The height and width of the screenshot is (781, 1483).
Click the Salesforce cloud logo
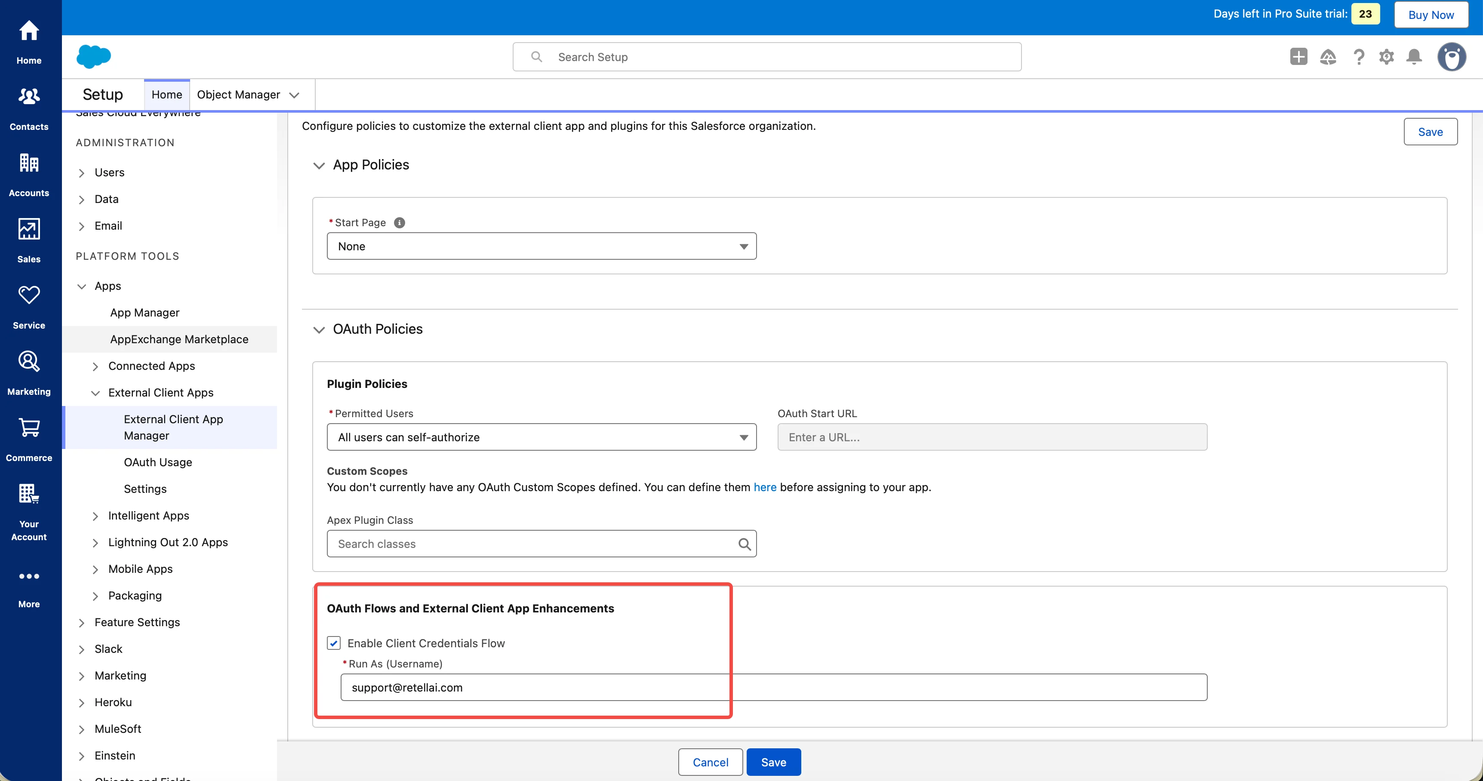pyautogui.click(x=93, y=56)
